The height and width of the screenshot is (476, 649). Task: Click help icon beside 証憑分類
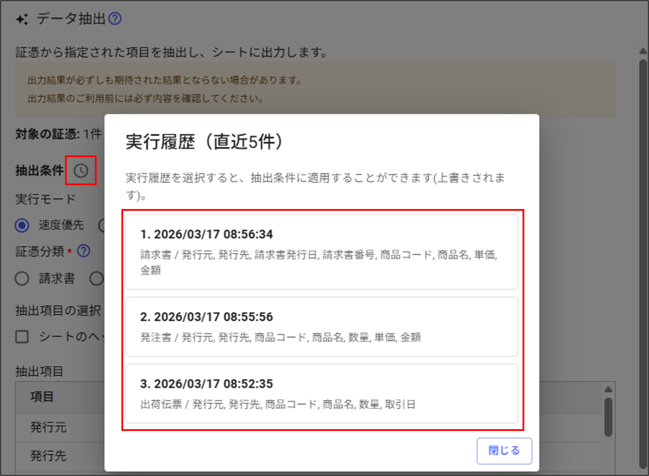point(84,251)
